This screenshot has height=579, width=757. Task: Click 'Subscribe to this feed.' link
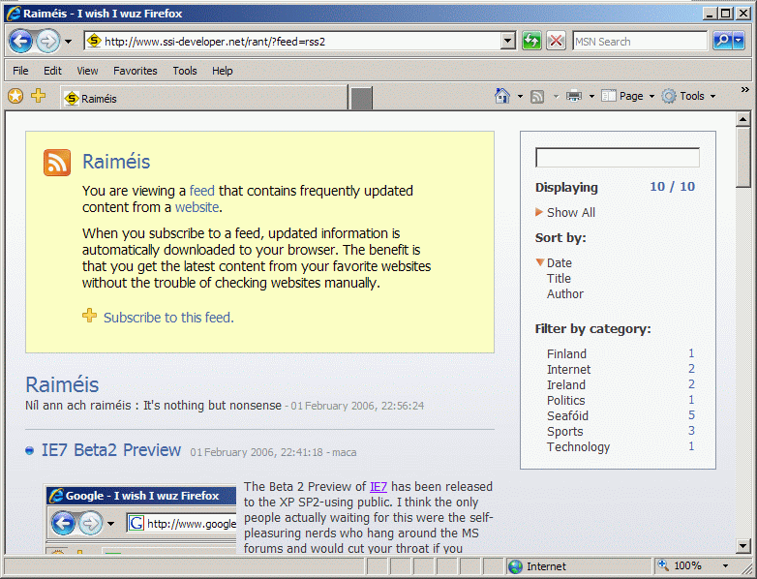168,318
